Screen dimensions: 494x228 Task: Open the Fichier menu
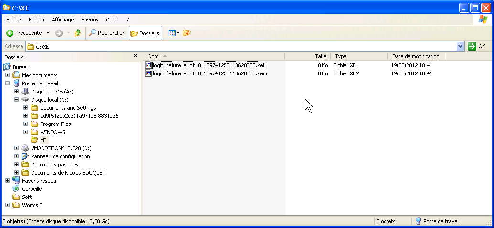tap(13, 20)
